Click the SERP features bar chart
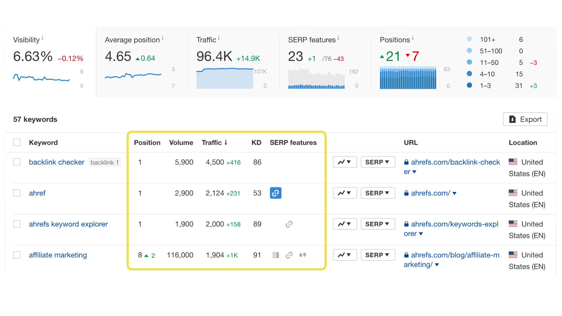 click(x=316, y=79)
